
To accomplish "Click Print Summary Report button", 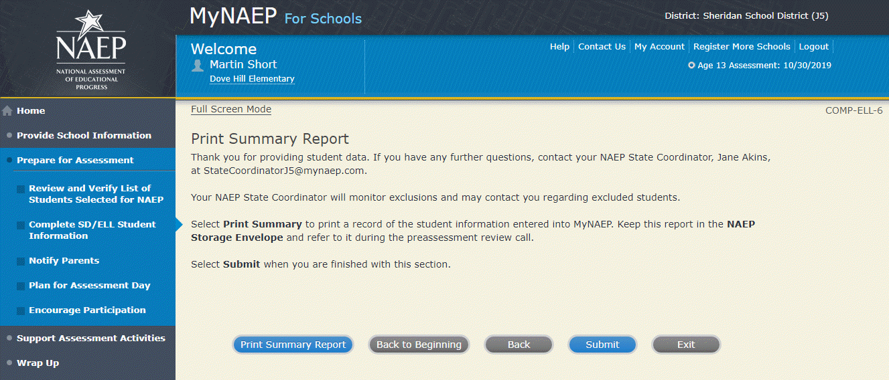I will click(x=293, y=345).
